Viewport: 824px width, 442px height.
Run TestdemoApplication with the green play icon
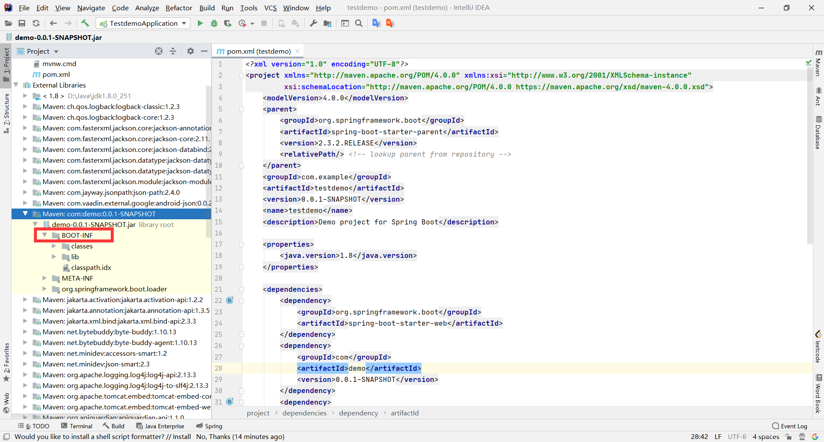point(200,24)
